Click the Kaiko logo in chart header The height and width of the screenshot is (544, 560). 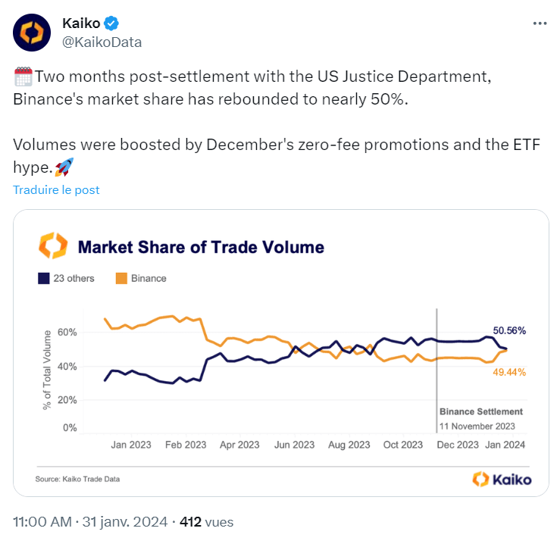[53, 246]
